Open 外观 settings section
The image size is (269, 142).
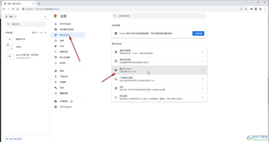68,46
